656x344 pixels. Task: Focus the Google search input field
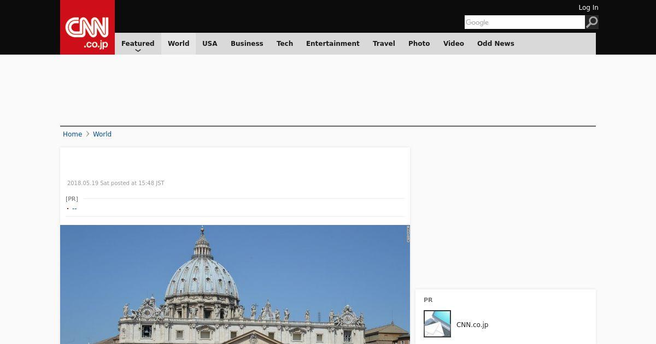click(x=525, y=22)
